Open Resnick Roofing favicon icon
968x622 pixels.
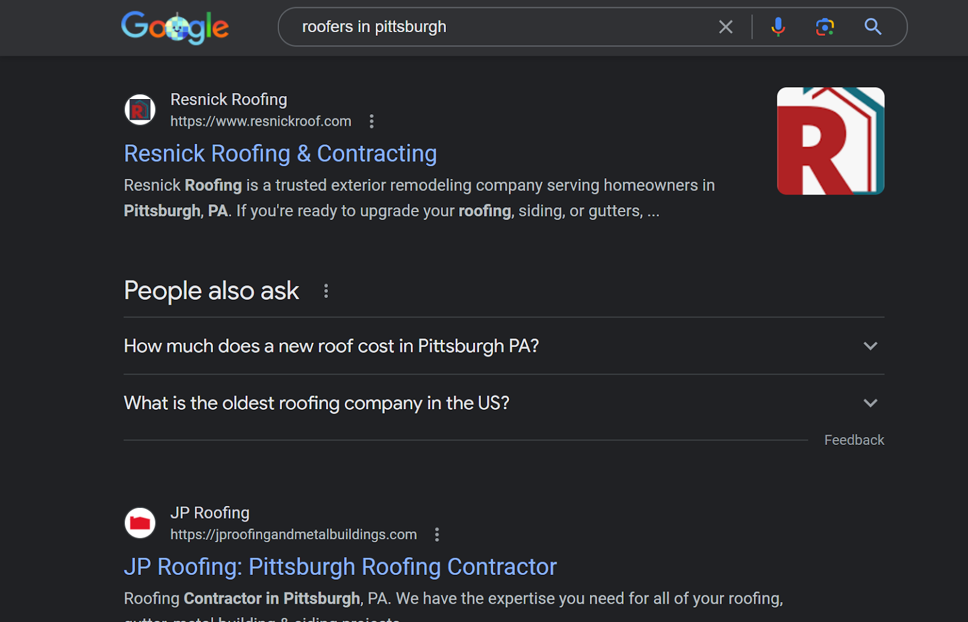[140, 110]
